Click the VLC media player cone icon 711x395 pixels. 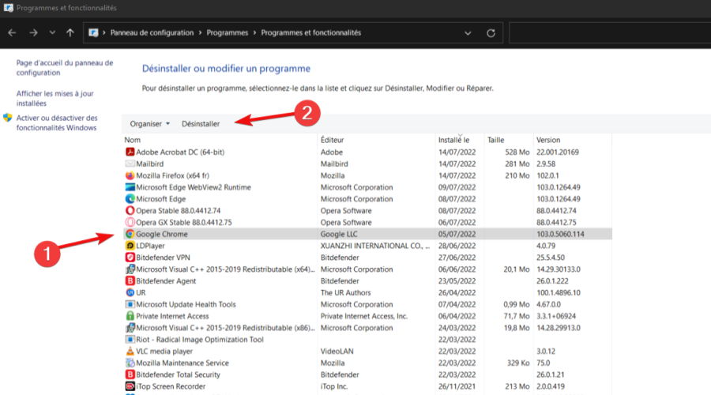[x=130, y=352]
